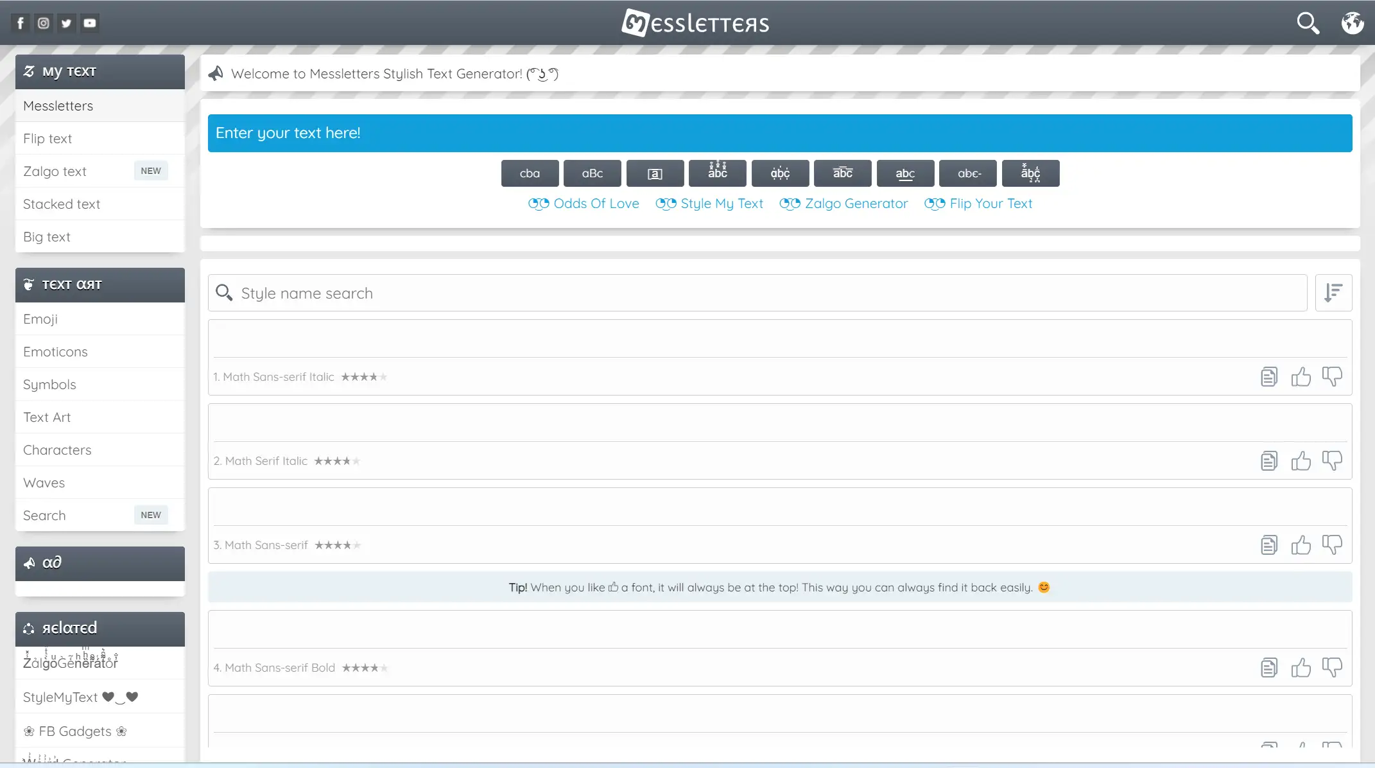The image size is (1375, 768).
Task: Open the YouTube social icon
Action: (90, 23)
